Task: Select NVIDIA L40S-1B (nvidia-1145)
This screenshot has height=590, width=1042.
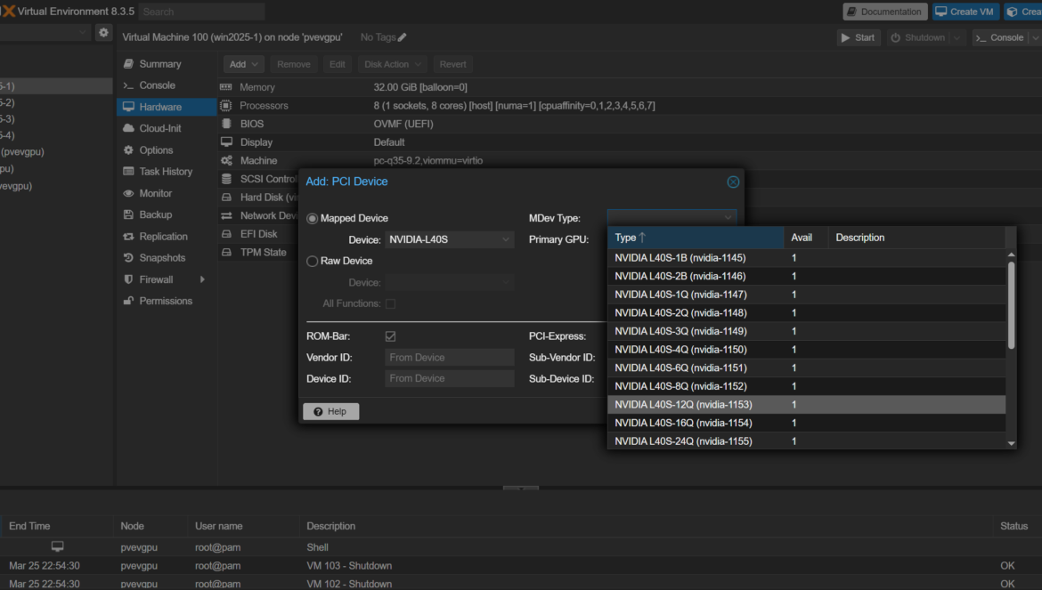Action: (x=807, y=258)
